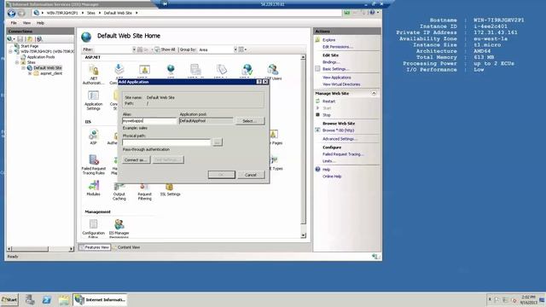Viewport: 546px width, 307px height.
Task: Click Online Help link
Action: [332, 177]
